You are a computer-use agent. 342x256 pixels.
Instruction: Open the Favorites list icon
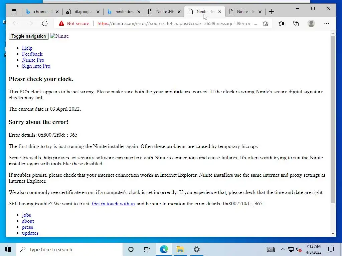(x=281, y=23)
